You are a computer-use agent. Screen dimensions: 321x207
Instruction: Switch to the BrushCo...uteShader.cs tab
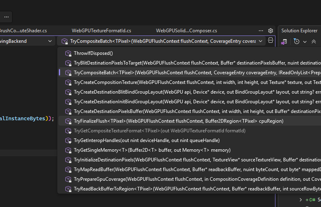coord(23,31)
